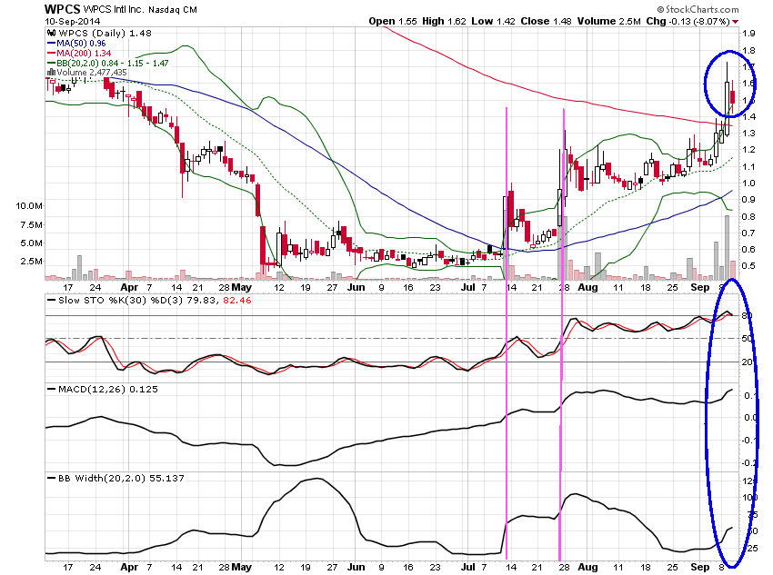Click the 1.0 price axis label
773x575 pixels.
point(748,183)
